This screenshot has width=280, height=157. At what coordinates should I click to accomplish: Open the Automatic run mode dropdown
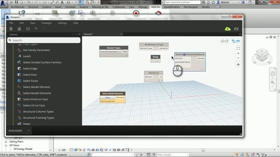click(19, 131)
